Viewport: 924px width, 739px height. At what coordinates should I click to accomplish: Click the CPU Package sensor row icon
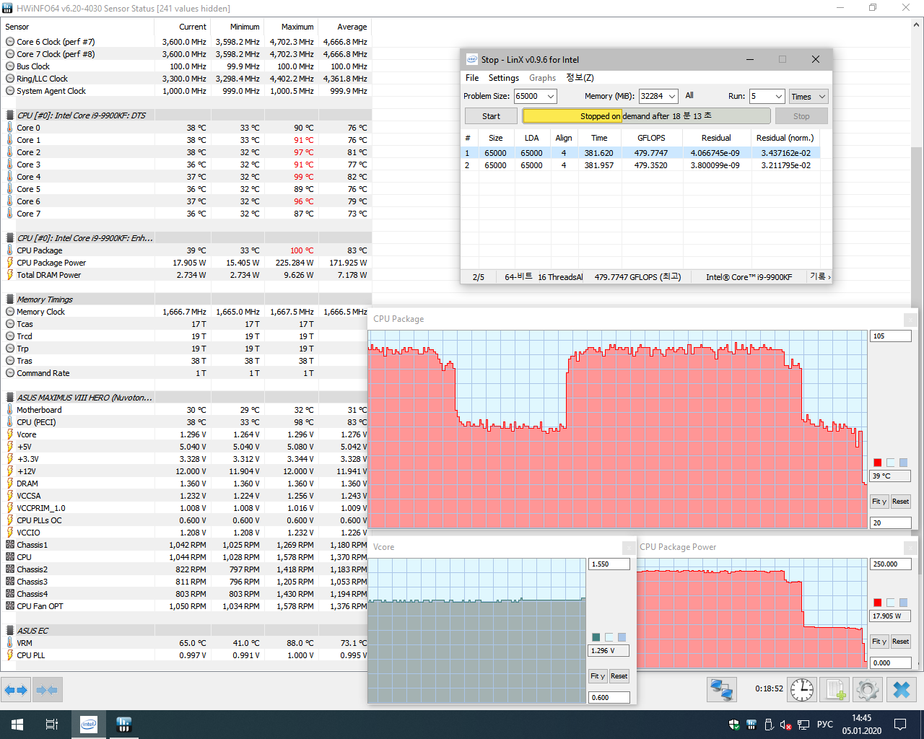pos(10,250)
